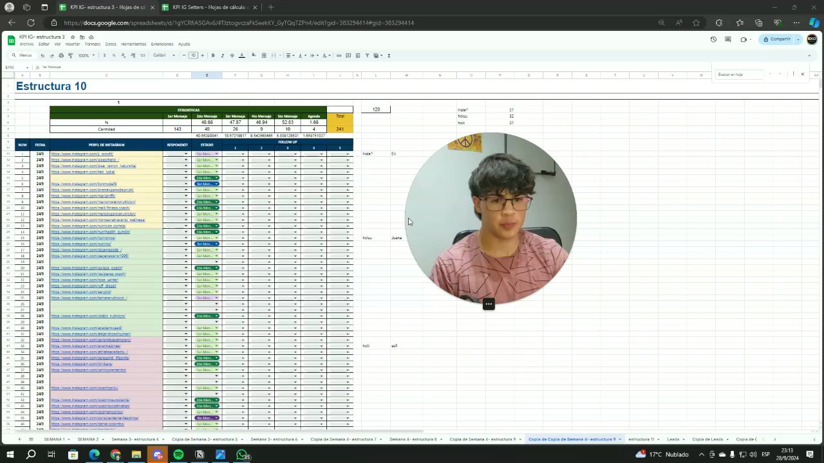The width and height of the screenshot is (824, 463).
Task: Apply currency format with the $ button
Action: click(104, 55)
